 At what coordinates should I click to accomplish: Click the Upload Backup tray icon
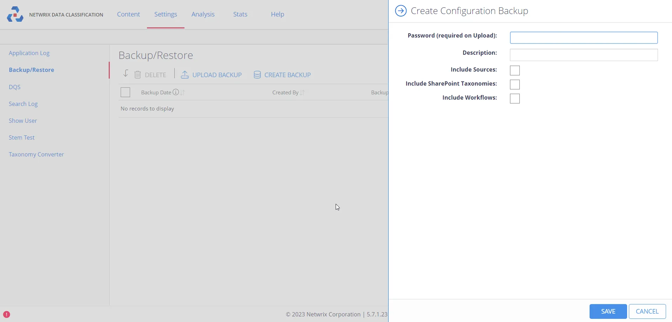tap(185, 75)
